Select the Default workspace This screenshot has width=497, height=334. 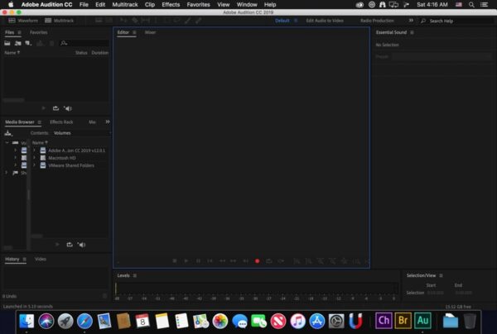(x=282, y=21)
